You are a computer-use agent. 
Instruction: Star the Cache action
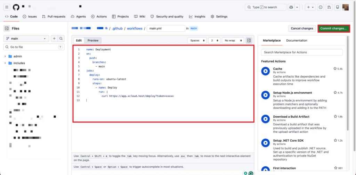tap(335, 69)
